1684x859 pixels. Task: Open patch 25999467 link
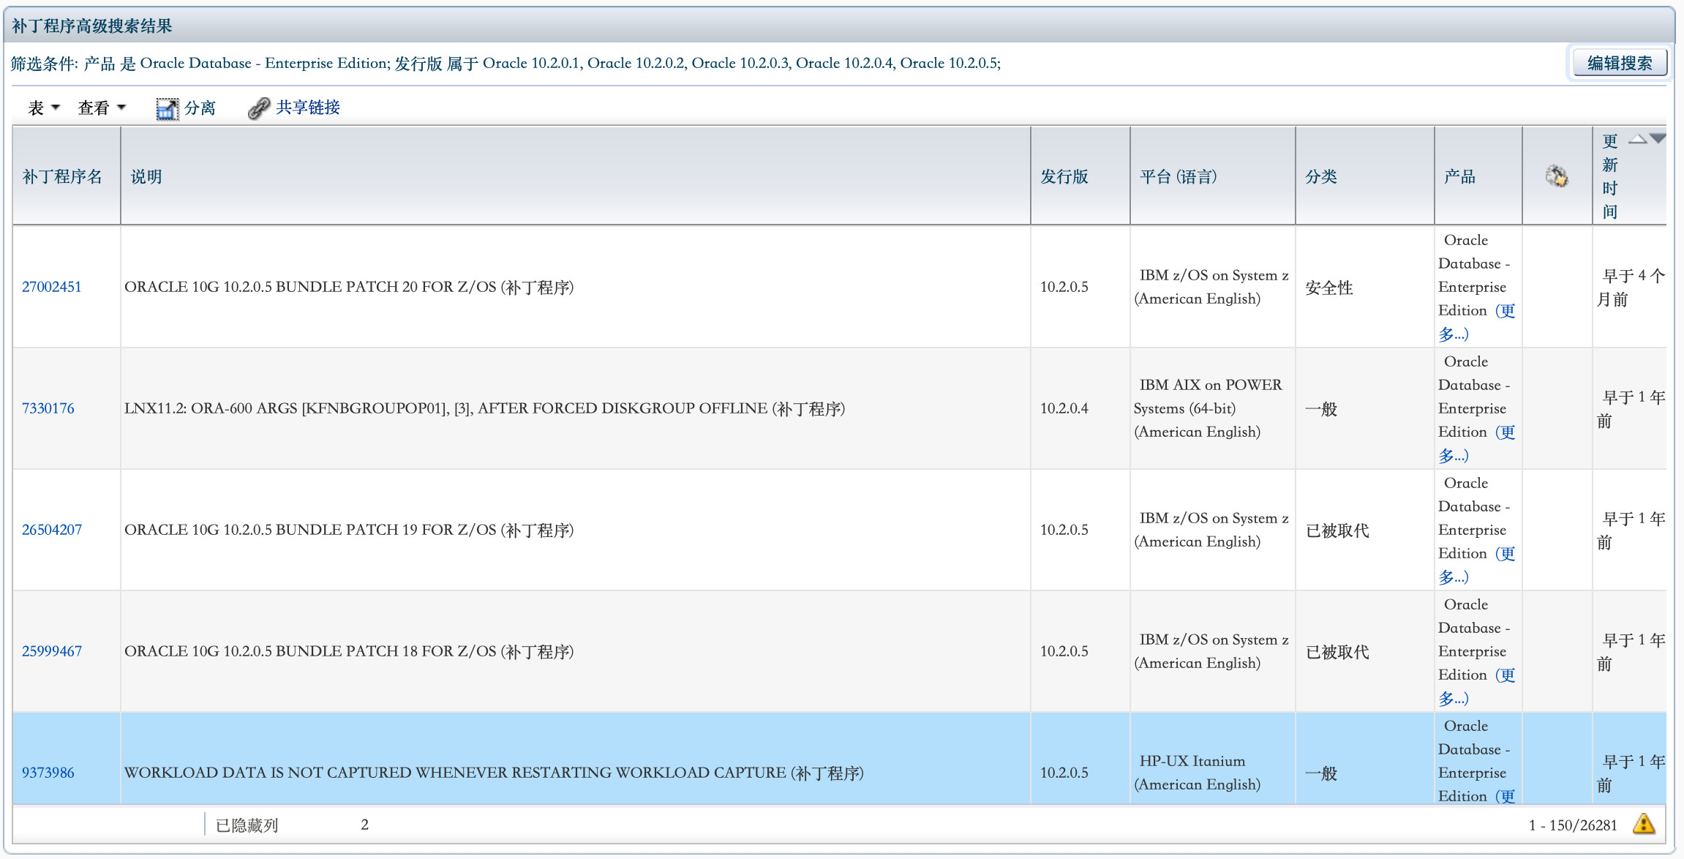pyautogui.click(x=51, y=651)
